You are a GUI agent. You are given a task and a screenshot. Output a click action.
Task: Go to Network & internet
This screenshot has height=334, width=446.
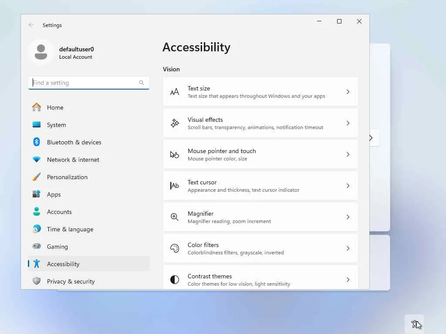point(89,160)
